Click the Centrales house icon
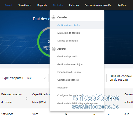 click(54, 17)
